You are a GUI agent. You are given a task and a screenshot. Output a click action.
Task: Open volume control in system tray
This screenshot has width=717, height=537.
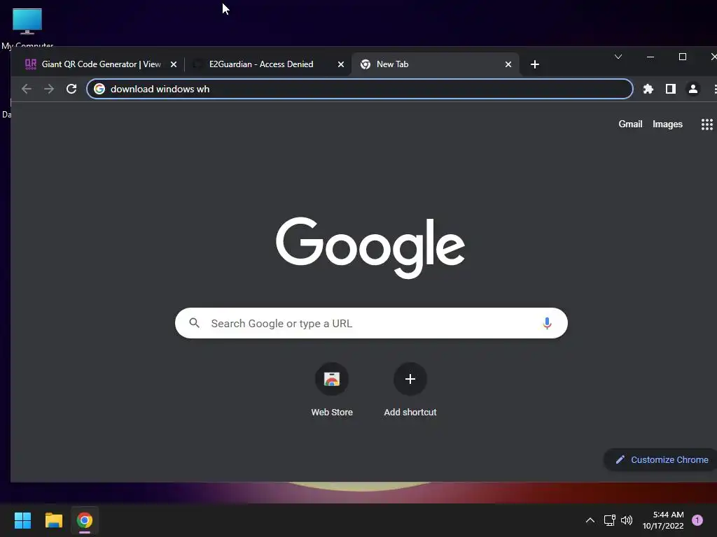pyautogui.click(x=627, y=520)
